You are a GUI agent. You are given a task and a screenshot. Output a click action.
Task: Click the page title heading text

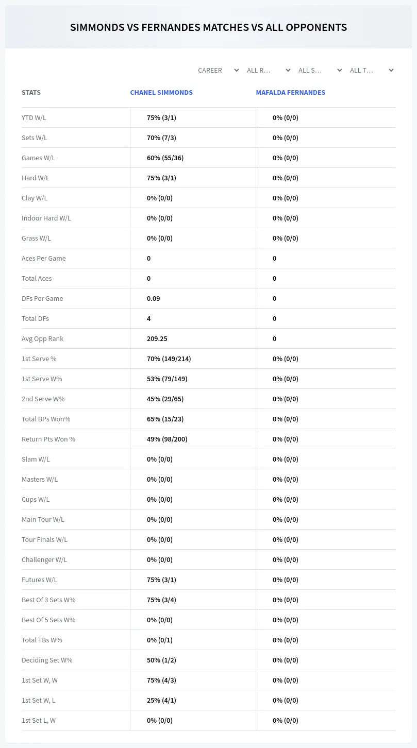[208, 27]
